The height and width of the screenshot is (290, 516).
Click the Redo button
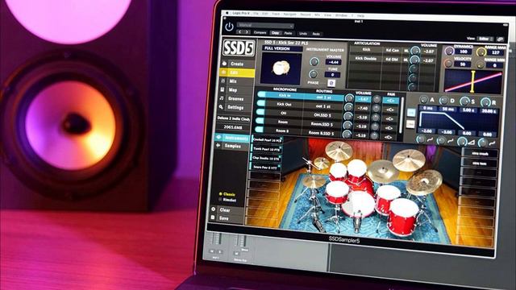click(x=316, y=34)
